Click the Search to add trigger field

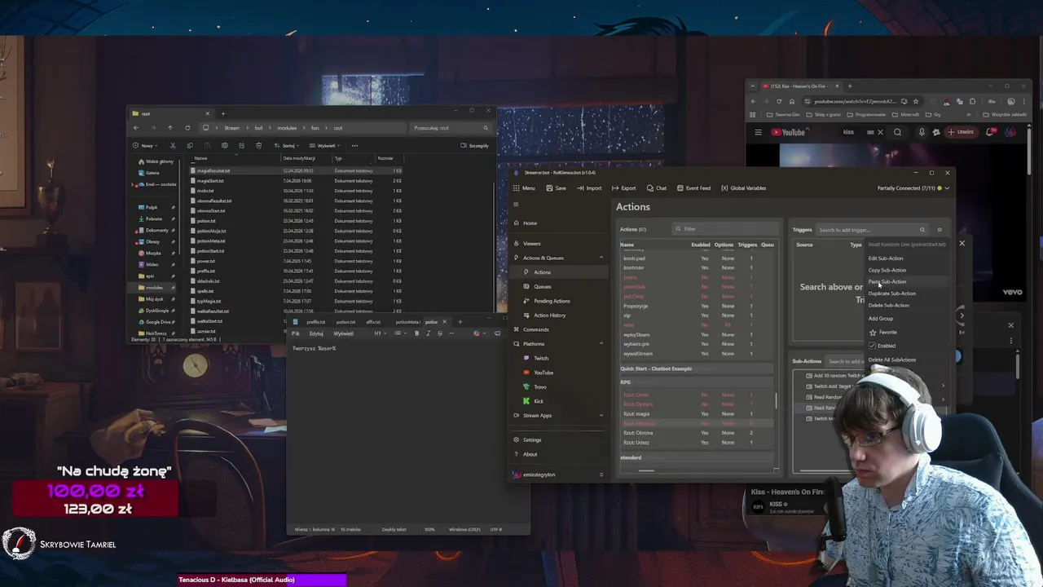[x=871, y=230]
